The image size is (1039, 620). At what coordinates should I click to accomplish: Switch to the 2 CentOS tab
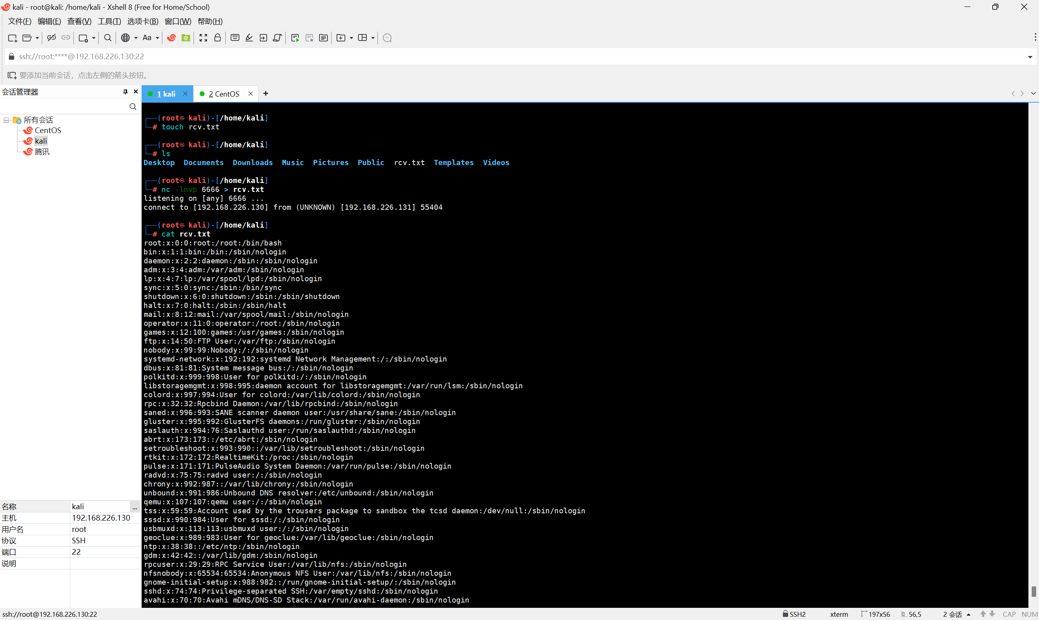click(224, 94)
